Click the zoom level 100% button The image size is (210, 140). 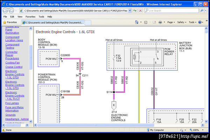click(195, 130)
